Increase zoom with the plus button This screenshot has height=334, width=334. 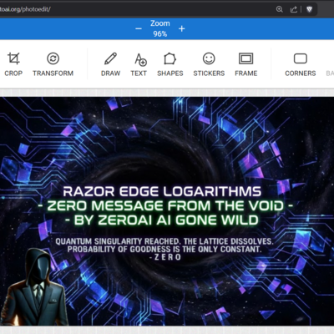tap(182, 28)
